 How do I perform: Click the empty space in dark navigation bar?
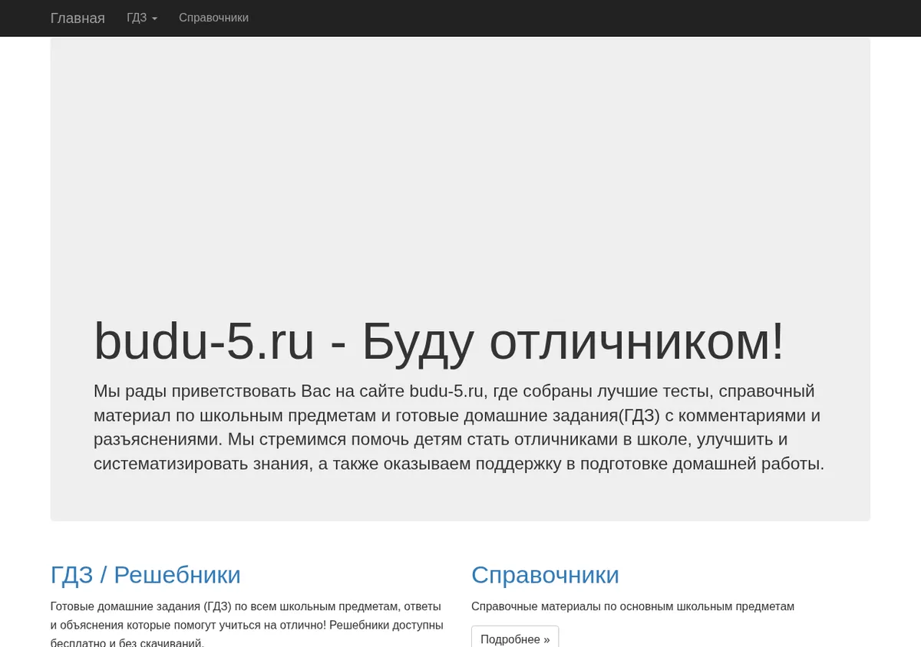(x=583, y=18)
